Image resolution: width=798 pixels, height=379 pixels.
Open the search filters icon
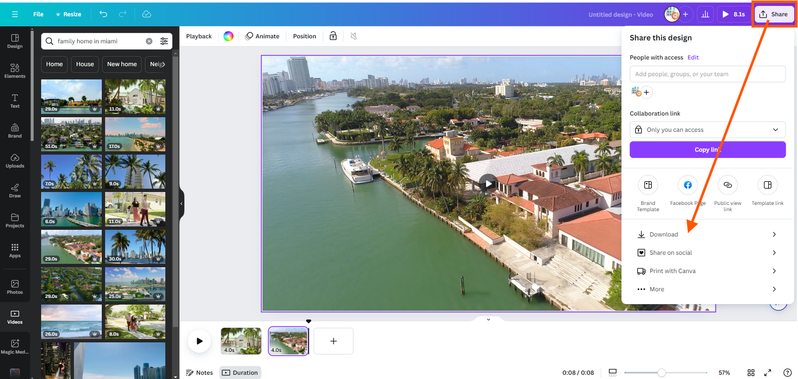tap(164, 41)
